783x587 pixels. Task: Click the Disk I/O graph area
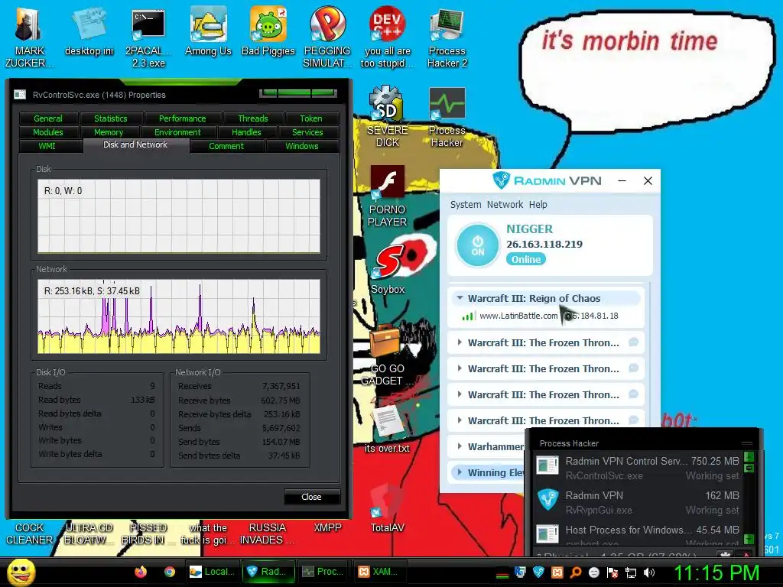(179, 216)
